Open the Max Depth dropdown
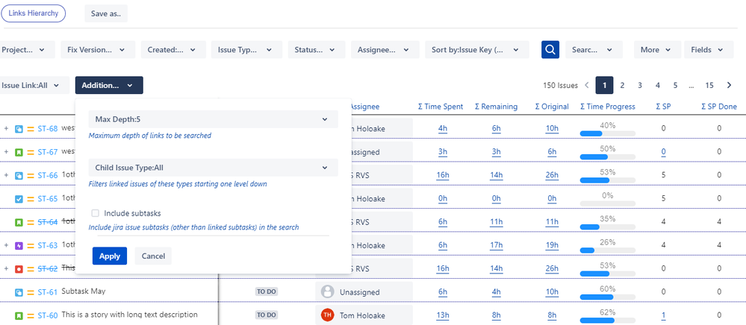Viewport: 746px width, 325px height. (x=213, y=119)
